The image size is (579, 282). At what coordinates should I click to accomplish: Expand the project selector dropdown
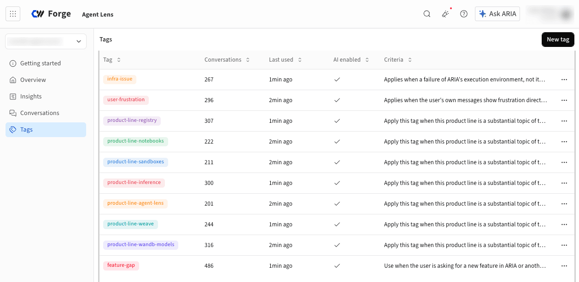(x=46, y=41)
